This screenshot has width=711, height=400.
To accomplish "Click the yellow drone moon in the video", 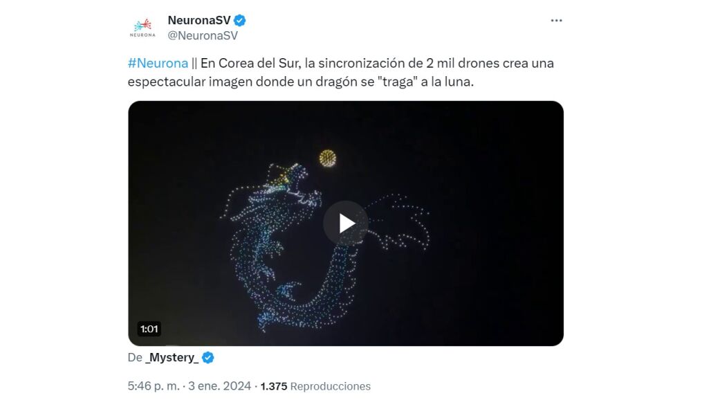I will [327, 158].
